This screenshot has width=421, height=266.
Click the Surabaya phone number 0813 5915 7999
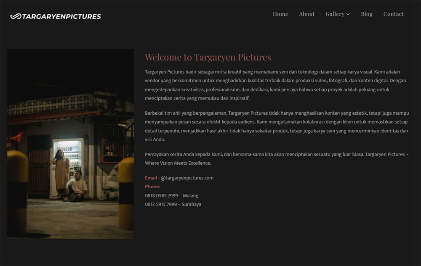pos(161,204)
